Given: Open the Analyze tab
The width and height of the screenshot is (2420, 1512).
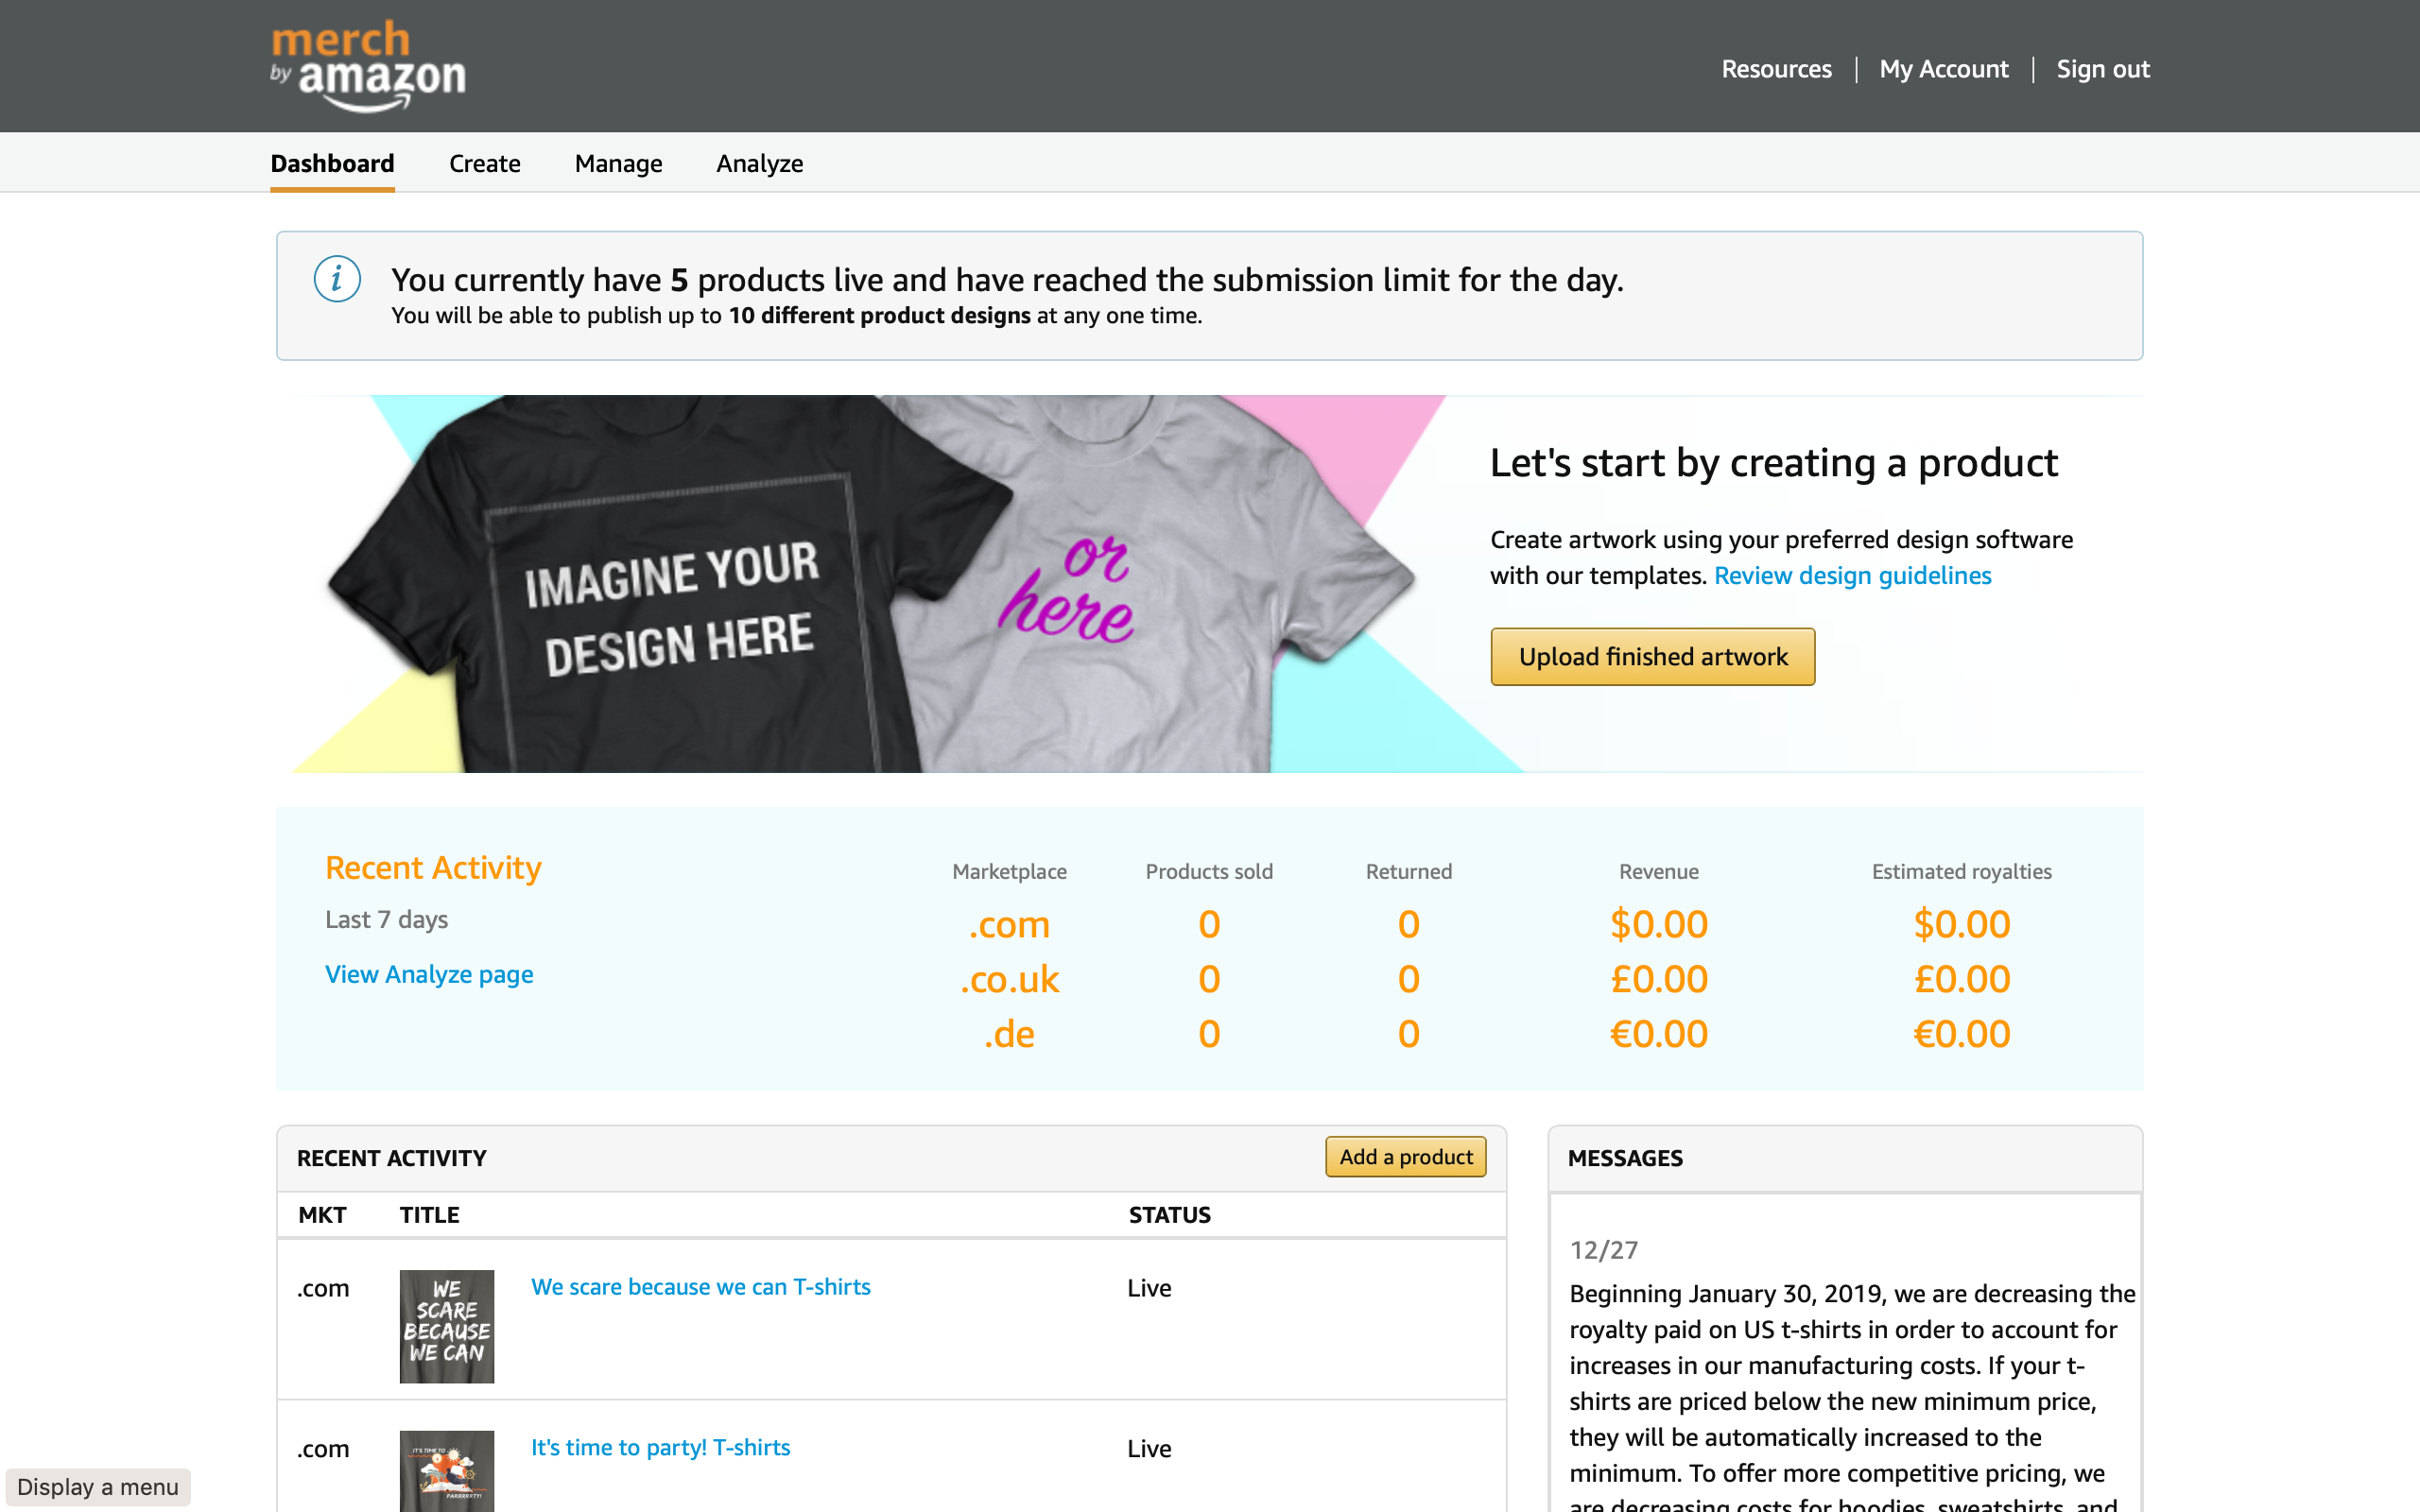Looking at the screenshot, I should pos(759,163).
